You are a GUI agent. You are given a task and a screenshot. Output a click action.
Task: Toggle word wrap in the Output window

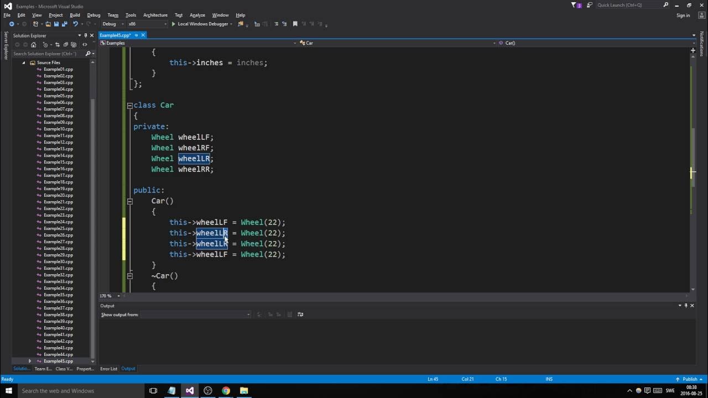click(300, 315)
